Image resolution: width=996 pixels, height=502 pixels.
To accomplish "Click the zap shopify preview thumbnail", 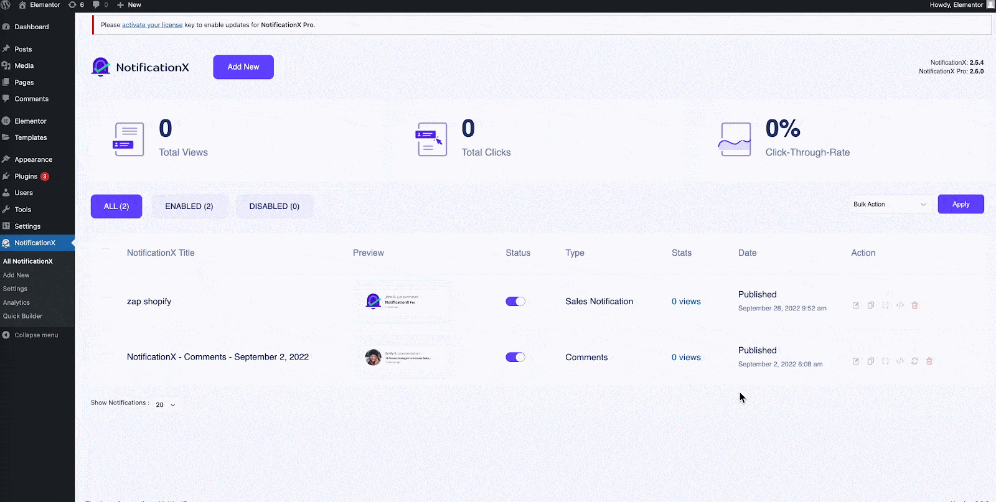I will (405, 302).
